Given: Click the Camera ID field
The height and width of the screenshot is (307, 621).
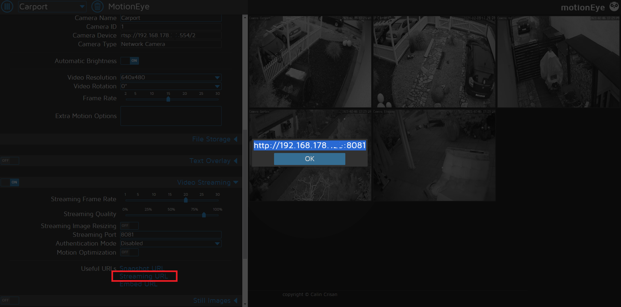Looking at the screenshot, I should [x=171, y=27].
